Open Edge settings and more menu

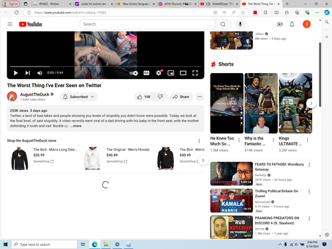317,13
